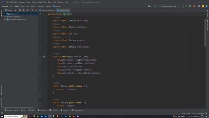Click the gutter icon beside Person constructor
This screenshot has width=209, height=118.
44,57
